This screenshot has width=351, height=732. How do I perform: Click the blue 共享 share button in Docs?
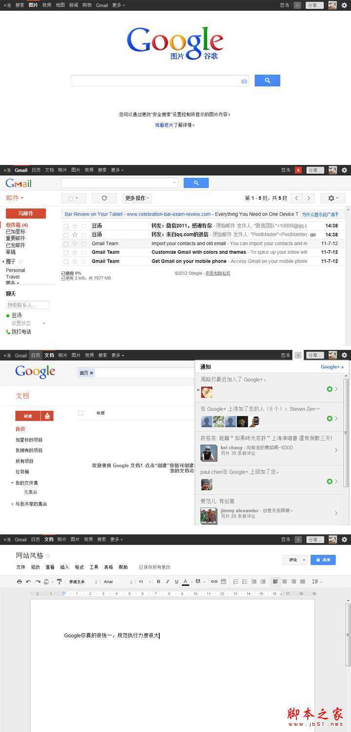323,560
